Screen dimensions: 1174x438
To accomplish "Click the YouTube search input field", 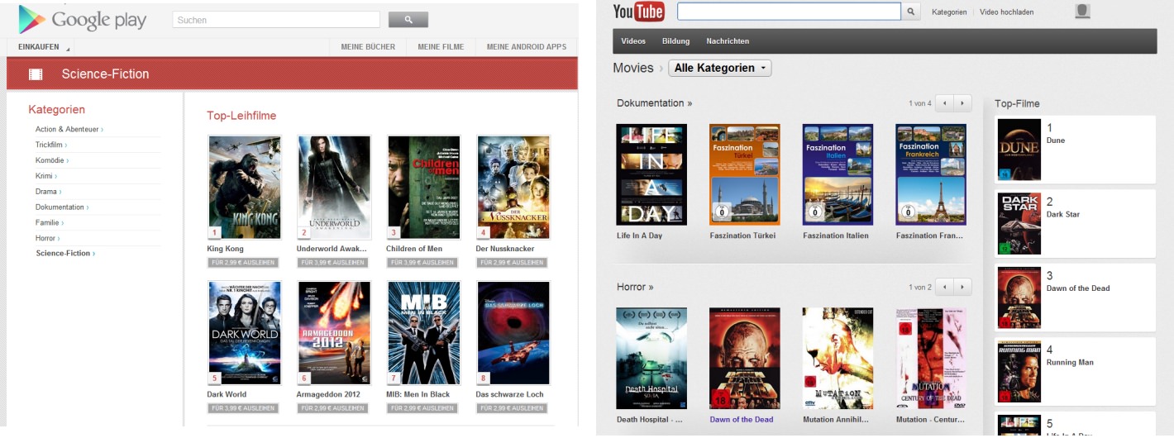I will click(789, 12).
